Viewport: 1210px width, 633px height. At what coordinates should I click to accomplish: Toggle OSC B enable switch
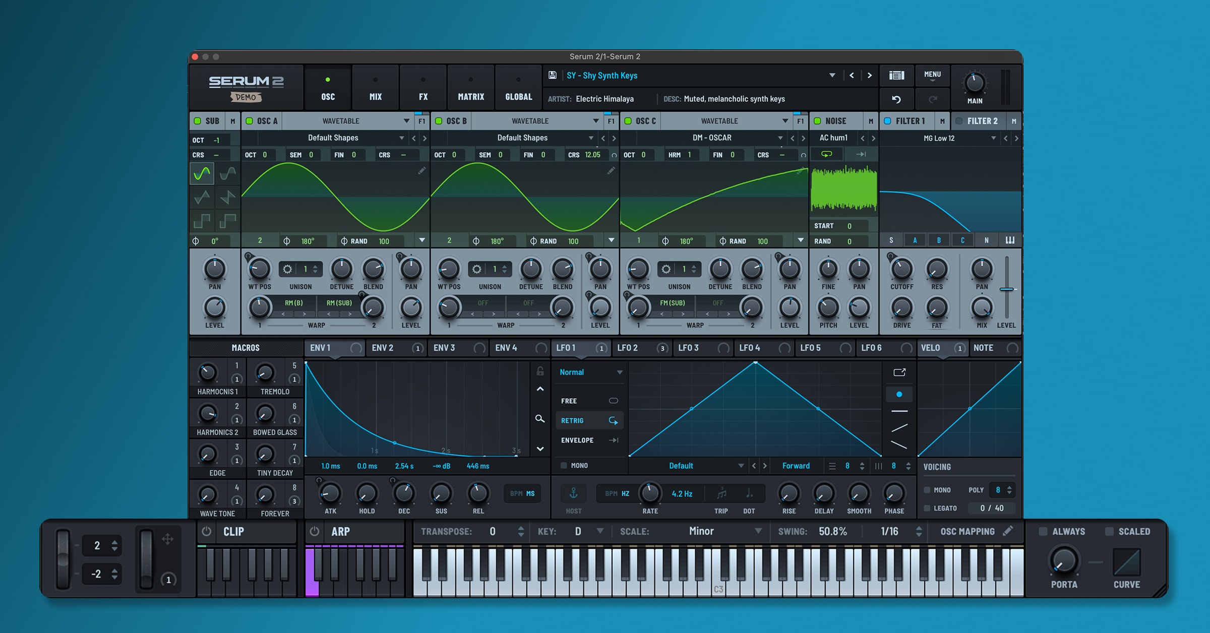pos(439,121)
